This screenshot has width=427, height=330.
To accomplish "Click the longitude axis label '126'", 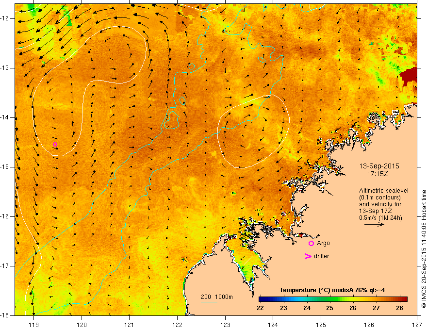I will click(x=369, y=325).
